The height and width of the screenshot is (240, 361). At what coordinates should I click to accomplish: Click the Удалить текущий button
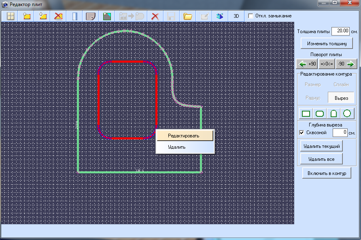pos(322,145)
